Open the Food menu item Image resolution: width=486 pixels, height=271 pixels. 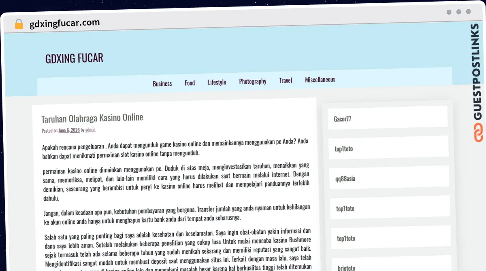coord(190,83)
